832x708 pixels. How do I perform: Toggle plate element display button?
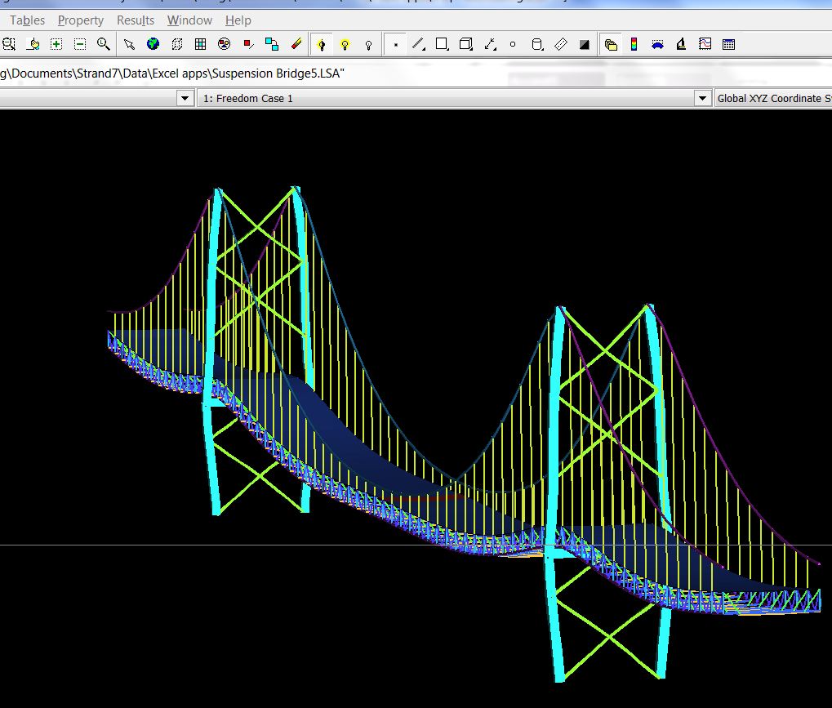(442, 44)
